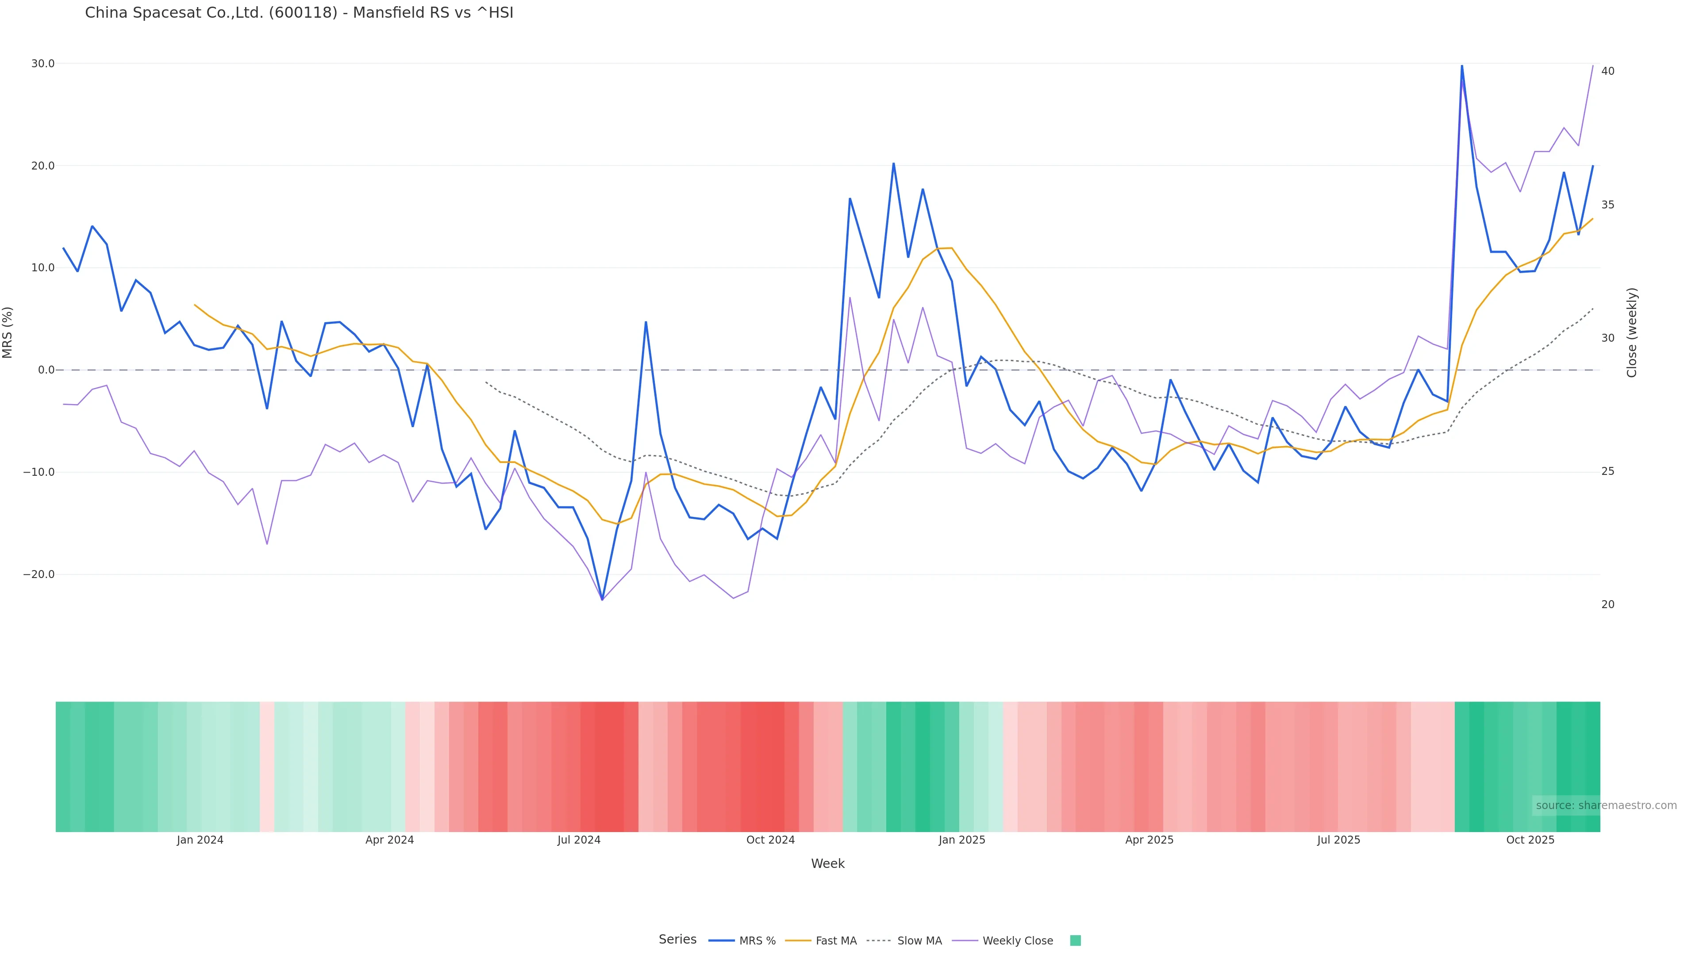
Task: Click the MRS (%) y-axis title
Action: click(8, 332)
